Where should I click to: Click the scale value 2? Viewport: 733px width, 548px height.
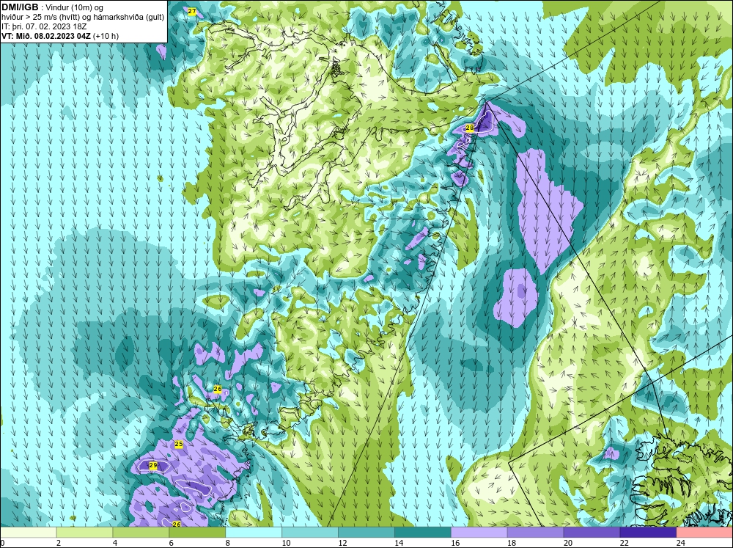(59, 543)
